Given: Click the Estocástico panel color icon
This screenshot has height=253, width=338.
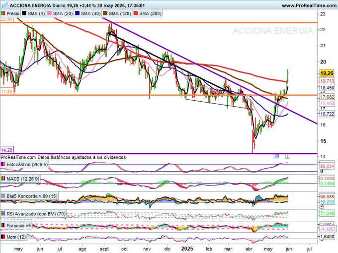Looking at the screenshot, I should [3, 164].
